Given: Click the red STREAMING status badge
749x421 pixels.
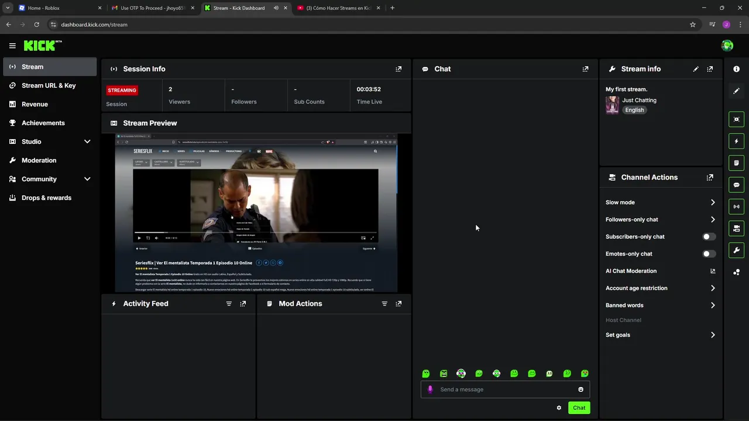Looking at the screenshot, I should (x=122, y=90).
